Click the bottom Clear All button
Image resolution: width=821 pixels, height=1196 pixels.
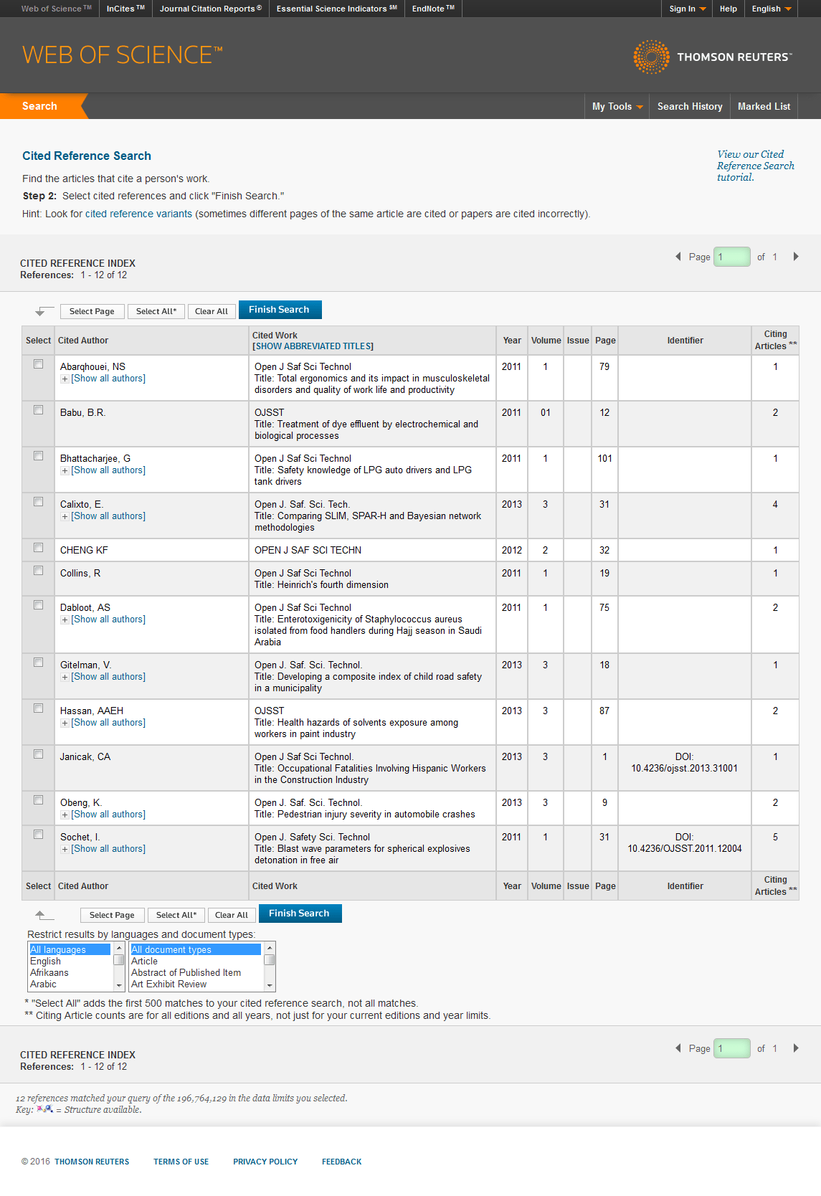pyautogui.click(x=232, y=915)
